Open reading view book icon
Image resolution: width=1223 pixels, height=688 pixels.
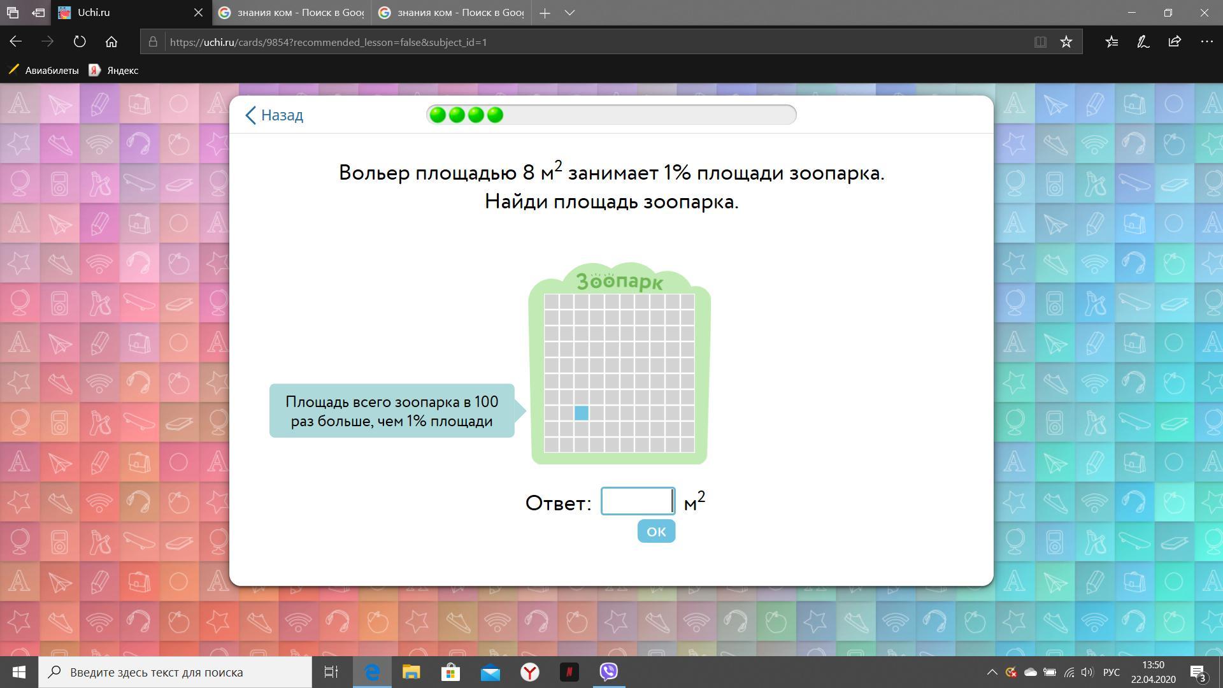click(x=1040, y=42)
